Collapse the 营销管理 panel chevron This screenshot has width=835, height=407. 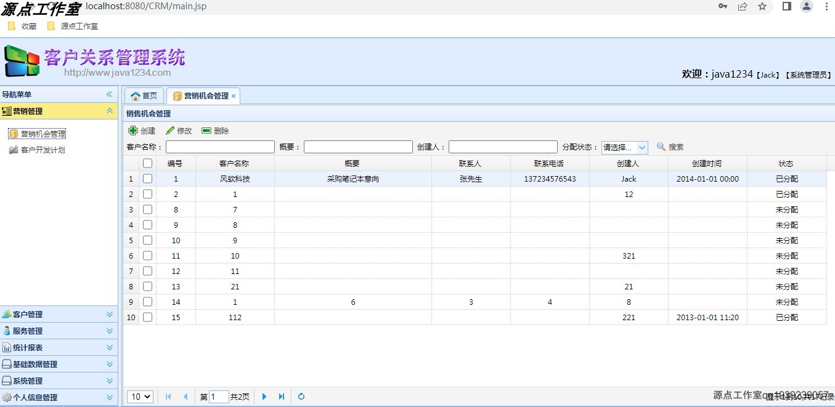point(110,111)
